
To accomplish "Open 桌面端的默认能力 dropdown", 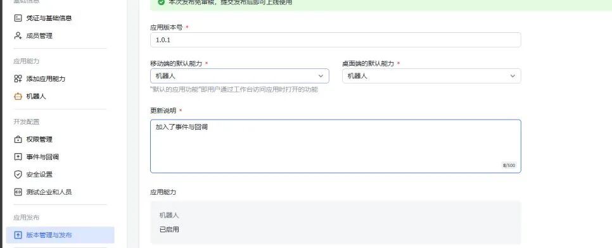I will coord(431,76).
